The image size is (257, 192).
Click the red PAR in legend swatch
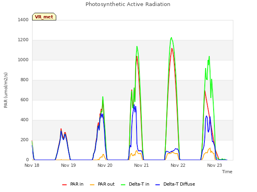click(64, 185)
